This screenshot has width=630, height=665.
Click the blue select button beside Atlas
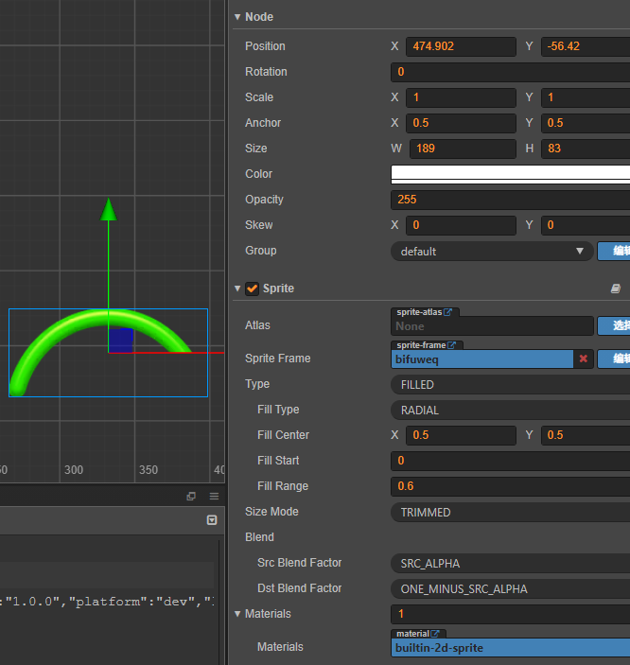[614, 325]
